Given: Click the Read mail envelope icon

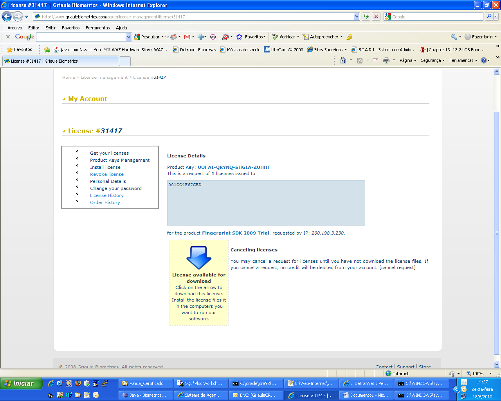Looking at the screenshot, I should (x=375, y=60).
